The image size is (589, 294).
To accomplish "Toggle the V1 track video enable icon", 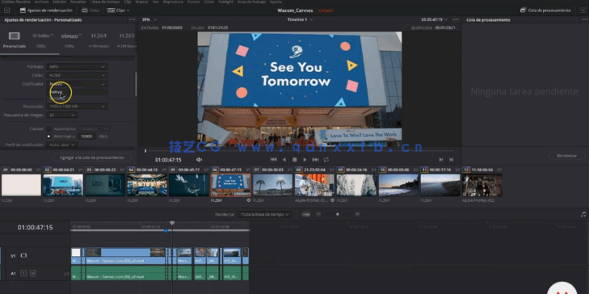I will [x=23, y=256].
